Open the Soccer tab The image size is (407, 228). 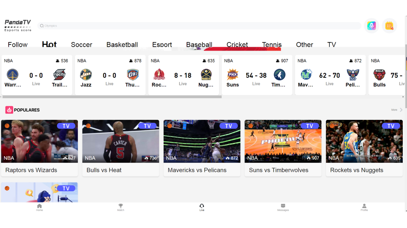pos(81,44)
